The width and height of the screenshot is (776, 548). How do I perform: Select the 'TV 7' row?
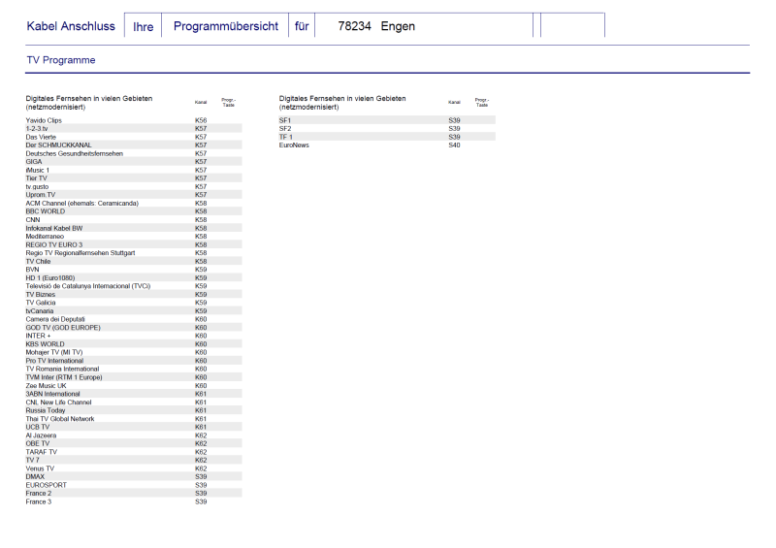pos(134,461)
